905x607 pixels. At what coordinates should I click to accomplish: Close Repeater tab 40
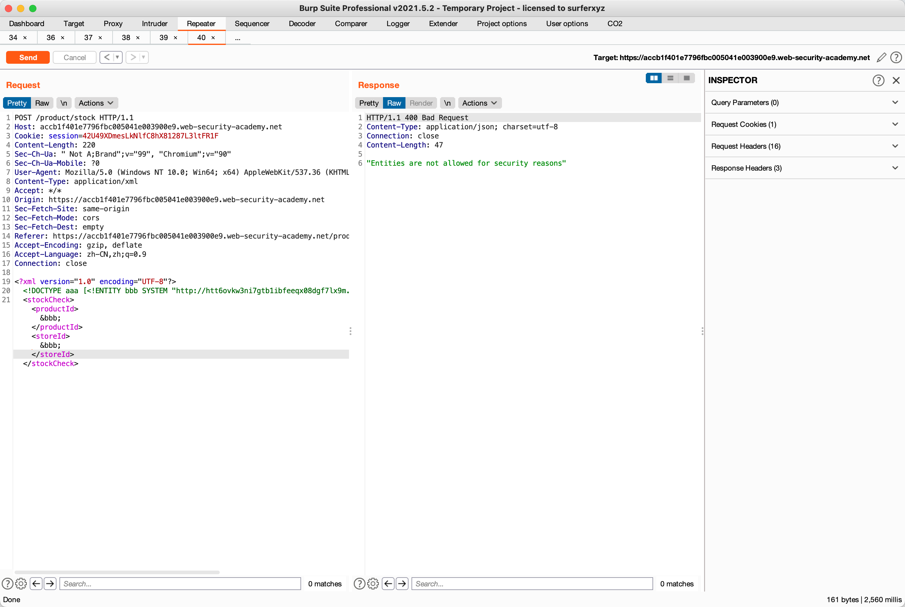click(213, 38)
